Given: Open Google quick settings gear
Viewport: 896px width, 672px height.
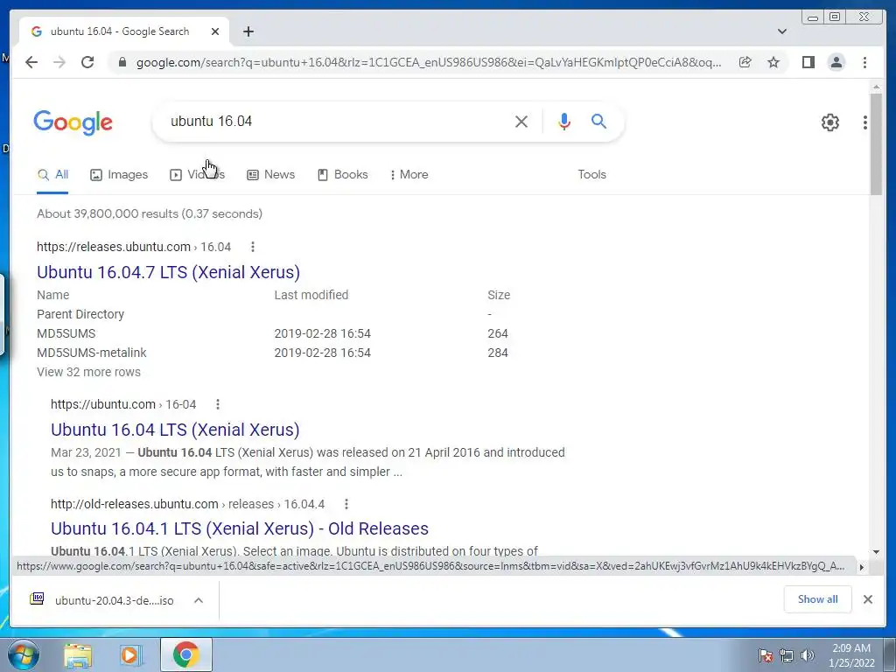Looking at the screenshot, I should [x=829, y=122].
